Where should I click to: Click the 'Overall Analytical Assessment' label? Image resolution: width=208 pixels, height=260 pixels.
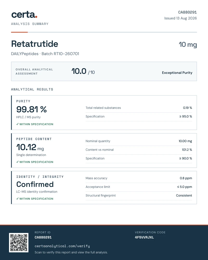[x=34, y=71]
